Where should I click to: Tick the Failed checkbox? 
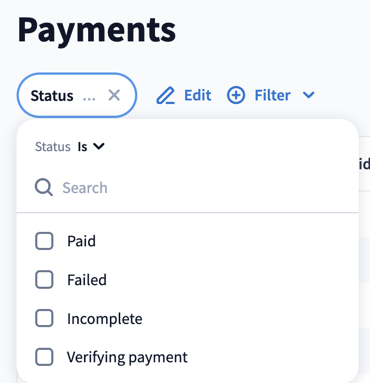point(45,279)
